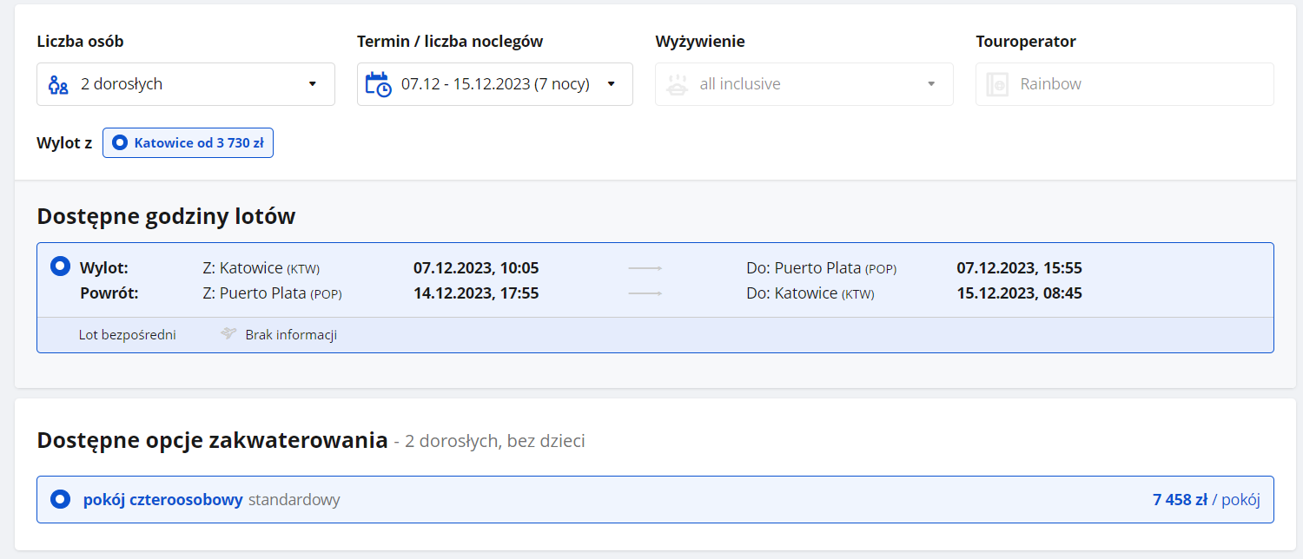Open the 07.12 - 15.12.2023 (7 nocy) dropdown

point(495,84)
